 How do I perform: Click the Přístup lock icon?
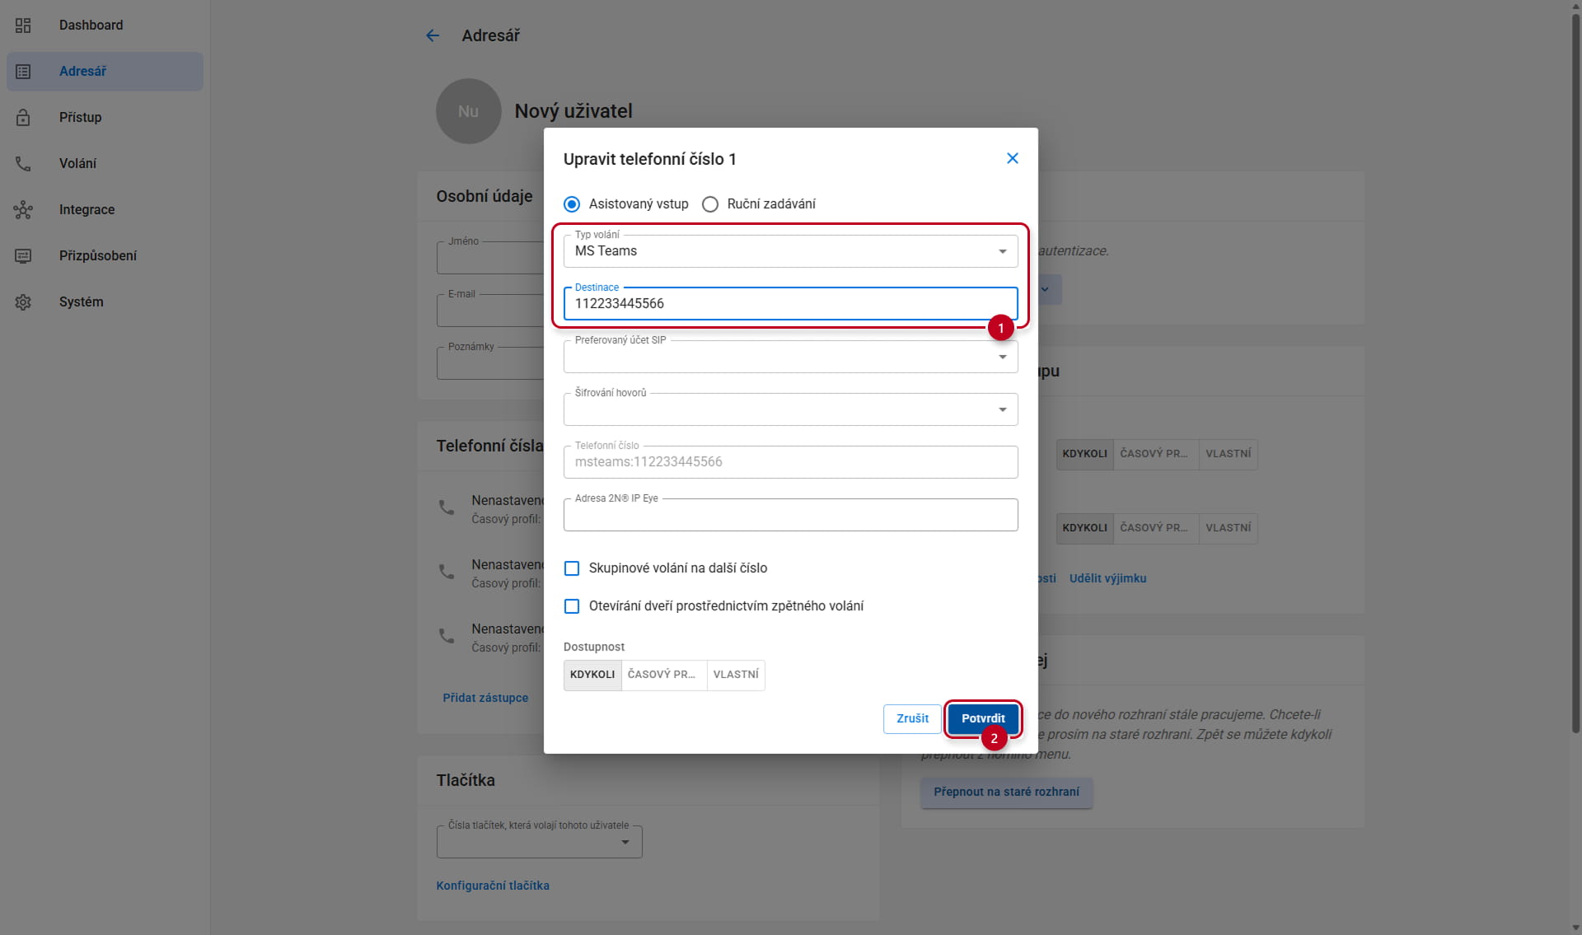23,118
